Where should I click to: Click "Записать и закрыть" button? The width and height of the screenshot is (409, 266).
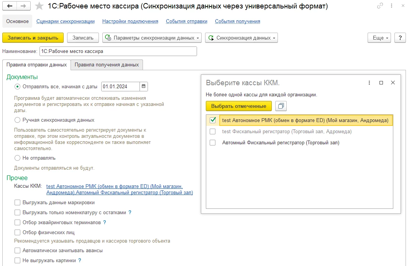point(33,38)
